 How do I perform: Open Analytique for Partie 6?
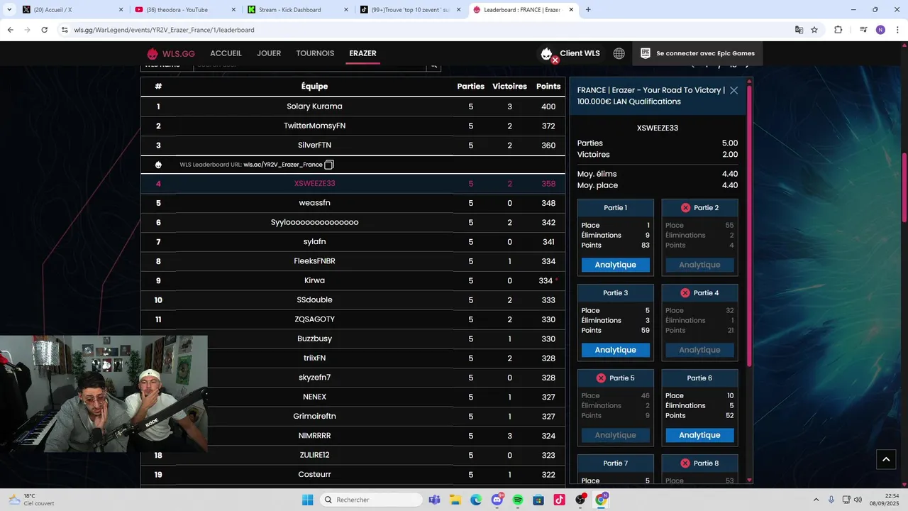click(x=699, y=435)
